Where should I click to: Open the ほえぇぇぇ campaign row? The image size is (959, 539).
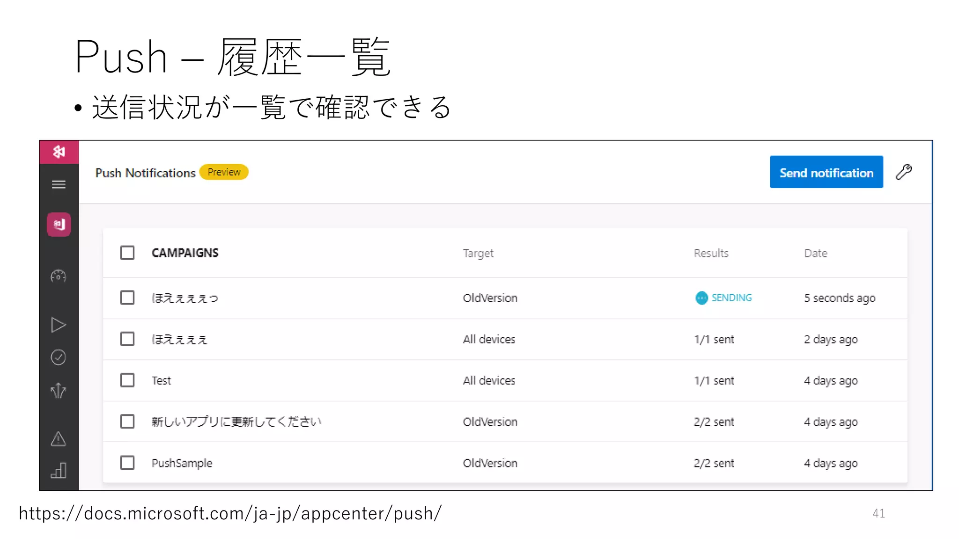coord(505,339)
